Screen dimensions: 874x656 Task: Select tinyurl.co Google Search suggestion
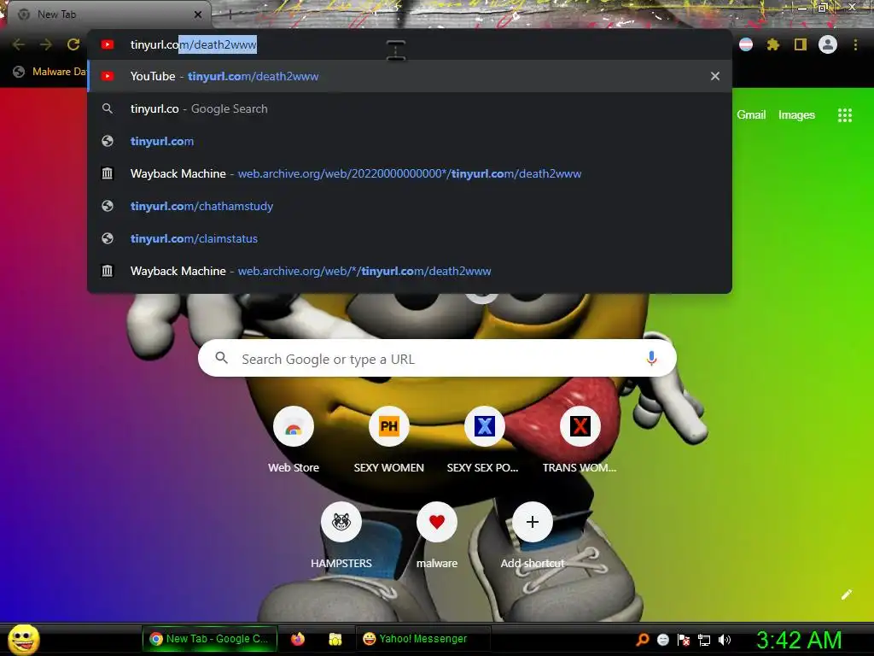click(410, 108)
